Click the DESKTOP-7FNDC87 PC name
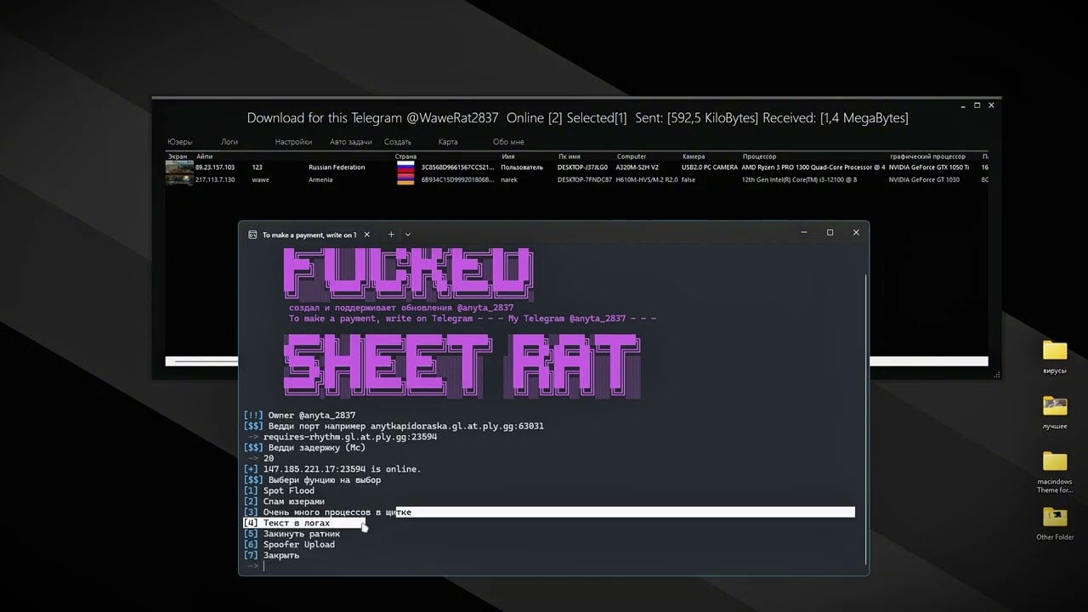This screenshot has width=1088, height=612. pos(584,179)
